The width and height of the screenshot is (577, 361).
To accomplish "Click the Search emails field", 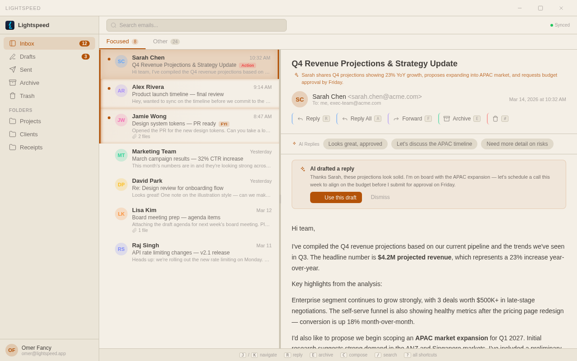I will 196,25.
